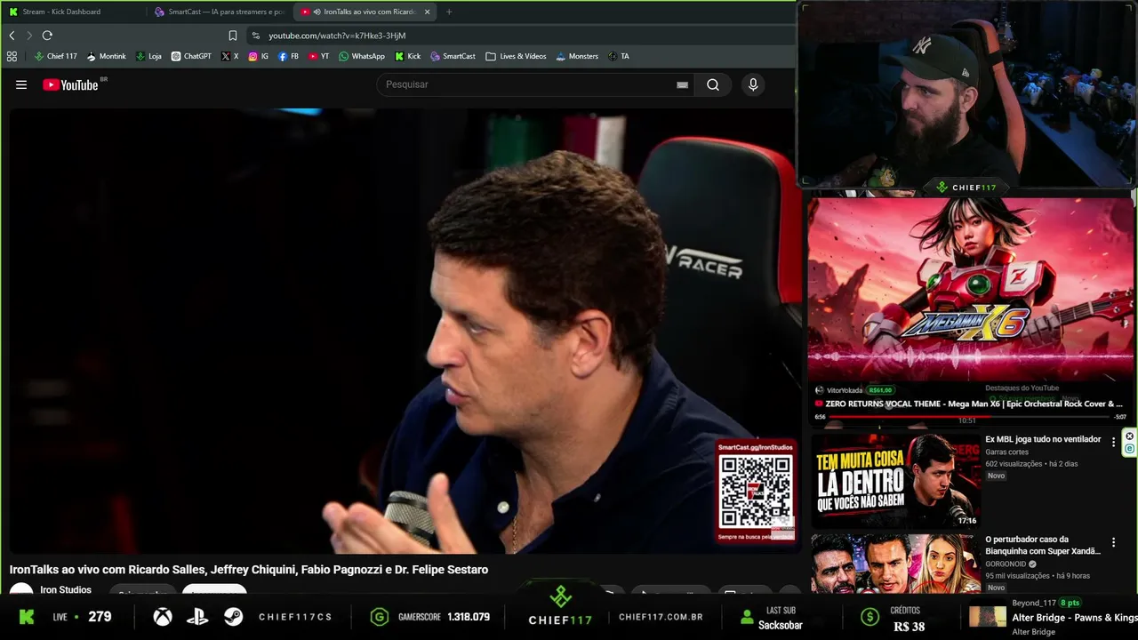Open the GORGONOID channel

pyautogui.click(x=1006, y=564)
